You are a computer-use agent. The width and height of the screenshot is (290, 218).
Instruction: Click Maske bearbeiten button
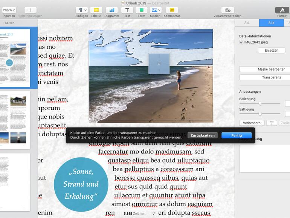(271, 69)
